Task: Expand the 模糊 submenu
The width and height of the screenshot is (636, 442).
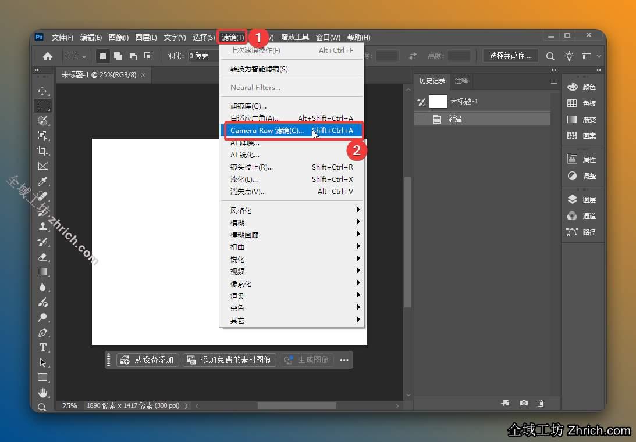Action: coord(292,222)
